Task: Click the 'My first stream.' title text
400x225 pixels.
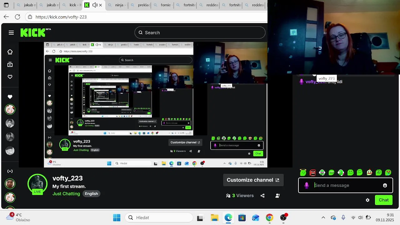Action: [69, 187]
